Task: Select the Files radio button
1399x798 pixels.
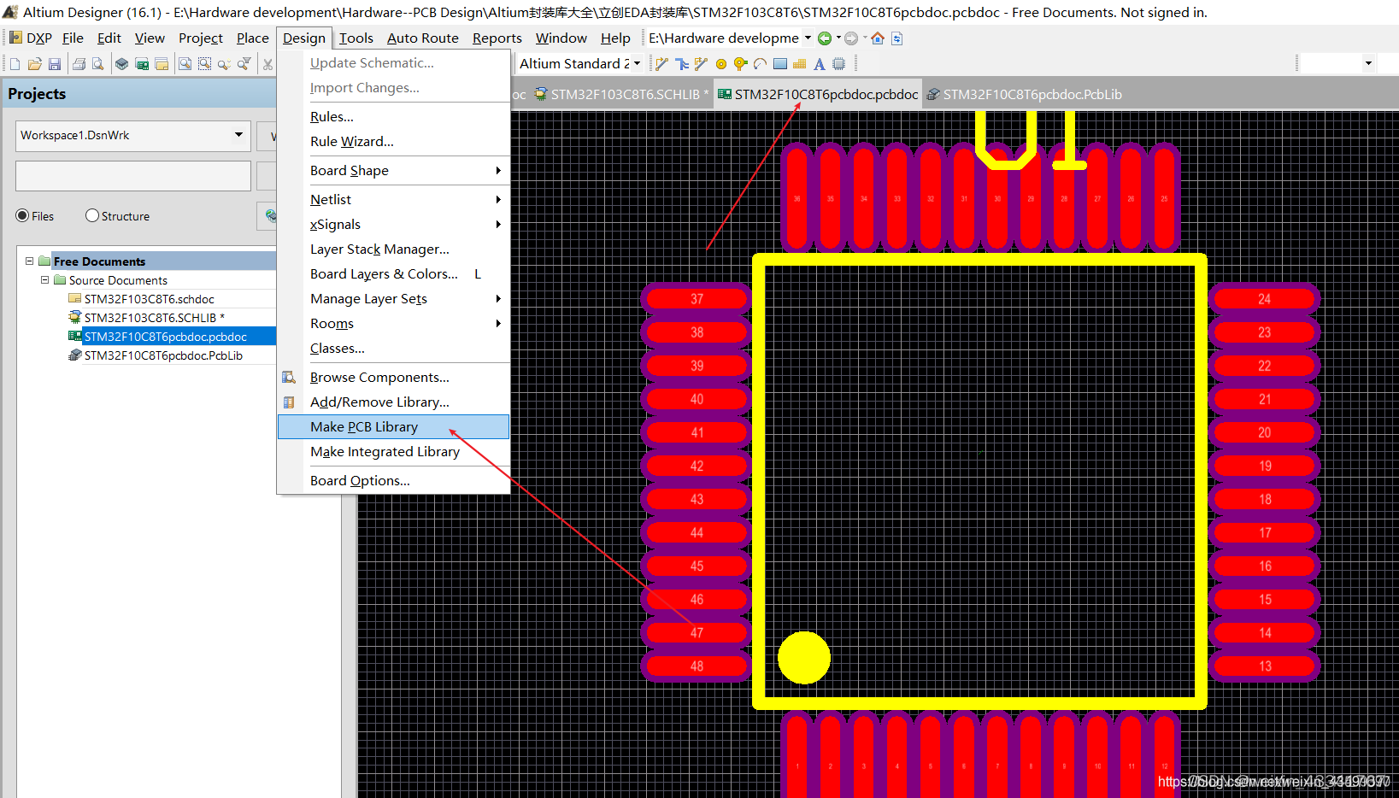Action: [22, 216]
